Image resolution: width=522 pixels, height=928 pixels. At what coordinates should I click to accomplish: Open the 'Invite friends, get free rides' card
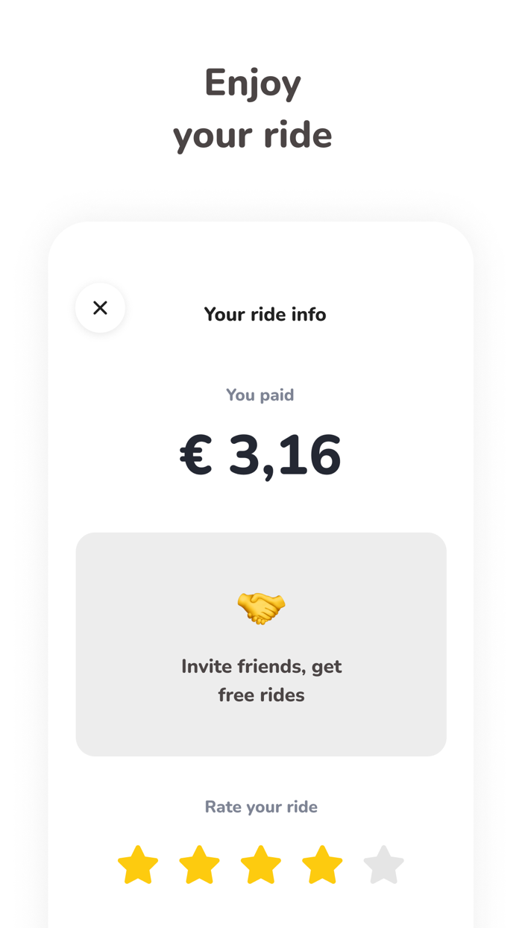coord(260,644)
